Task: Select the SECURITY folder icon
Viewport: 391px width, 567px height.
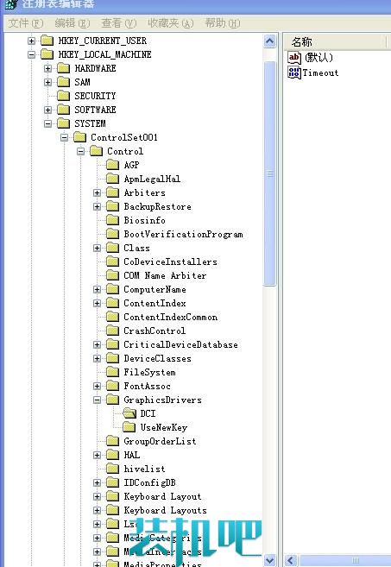Action: (x=64, y=96)
